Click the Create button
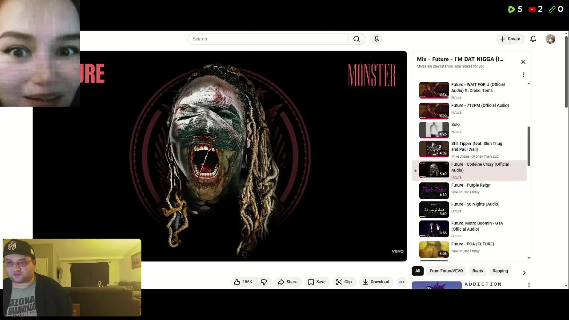569x320 pixels. click(509, 39)
